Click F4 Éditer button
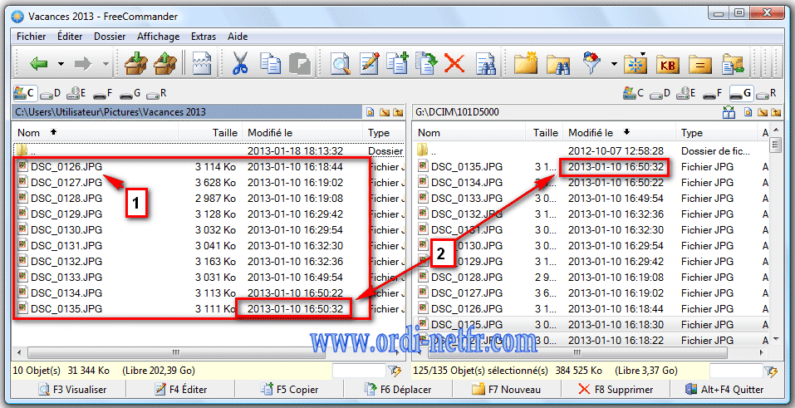The height and width of the screenshot is (408, 795). click(180, 390)
